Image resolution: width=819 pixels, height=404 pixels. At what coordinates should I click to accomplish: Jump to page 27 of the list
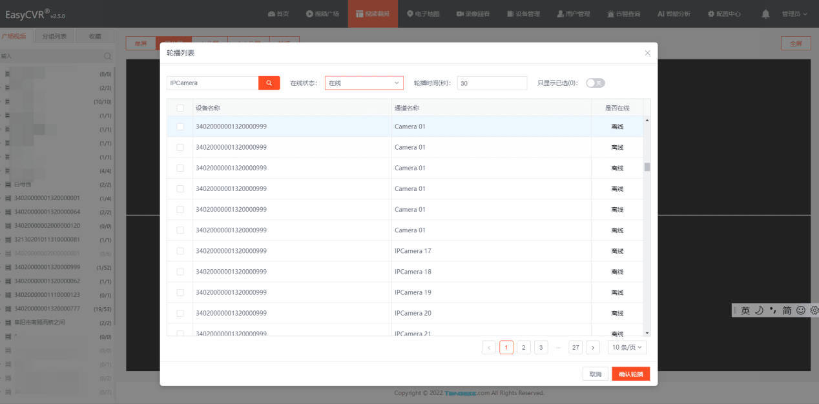pos(575,347)
